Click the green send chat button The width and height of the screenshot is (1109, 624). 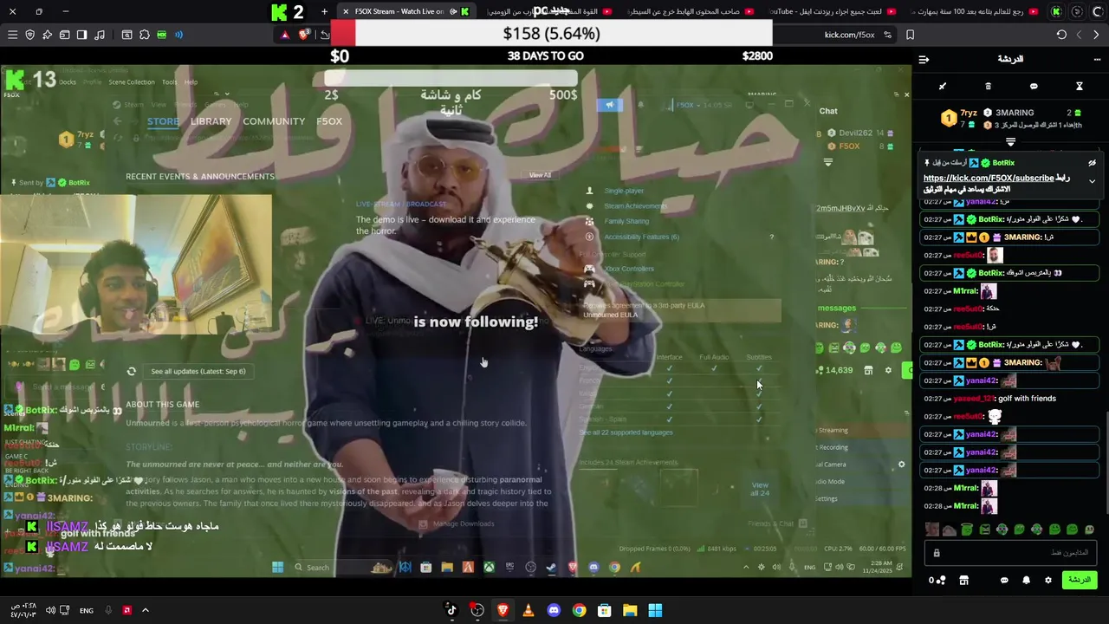[1080, 580]
